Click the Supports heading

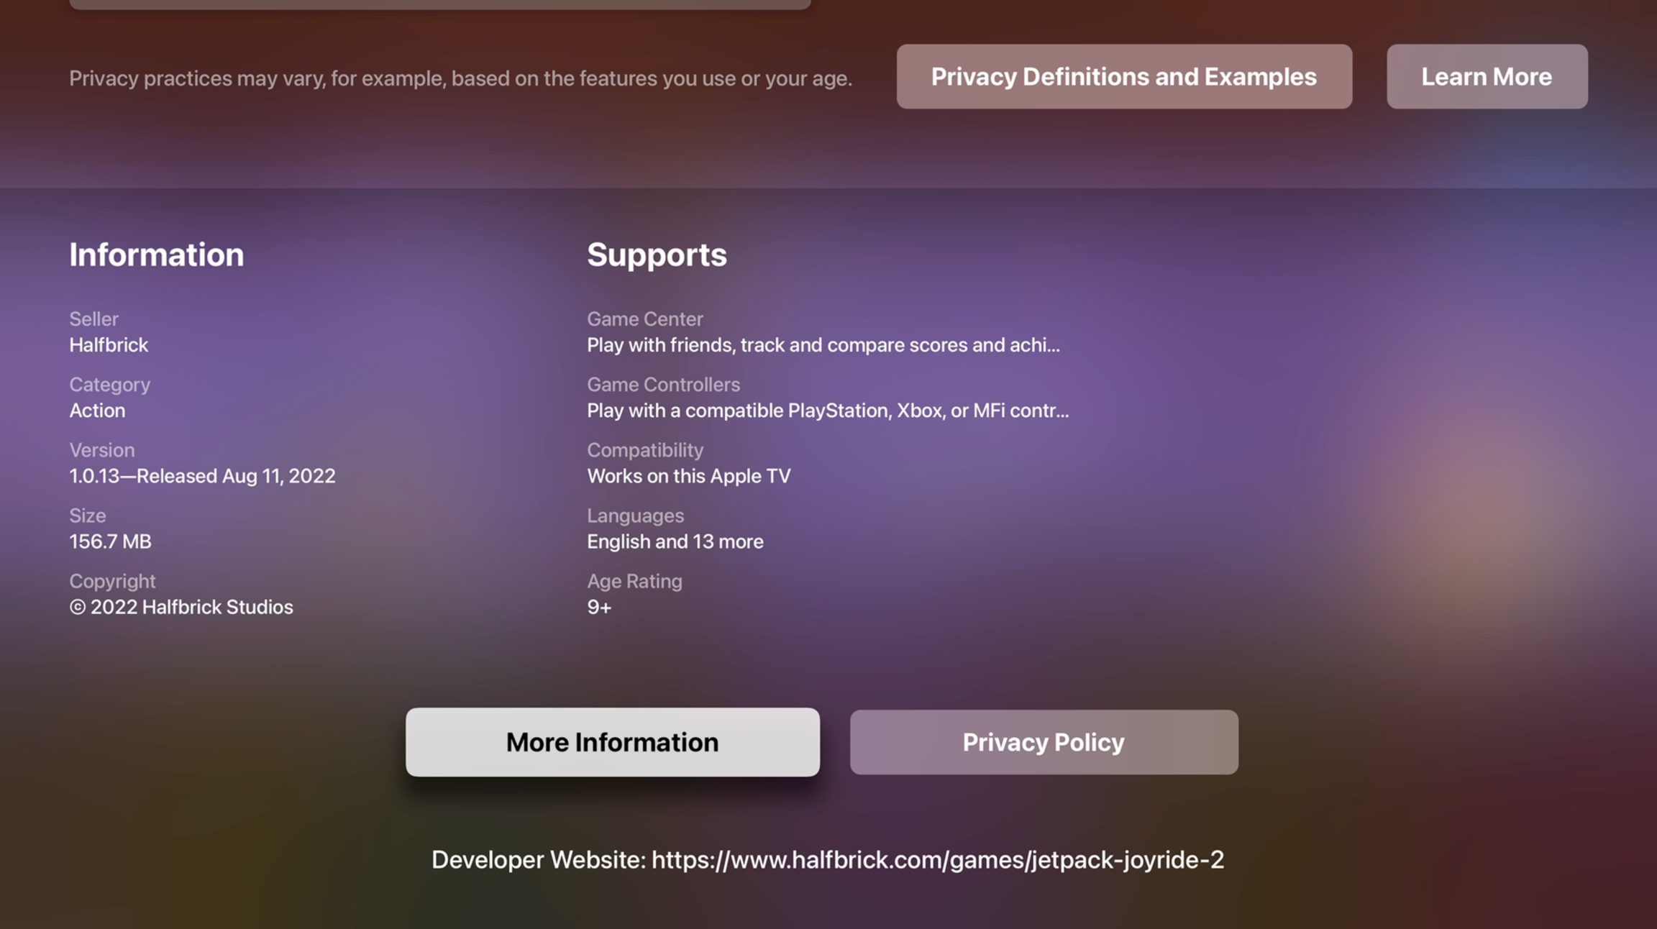(x=657, y=255)
